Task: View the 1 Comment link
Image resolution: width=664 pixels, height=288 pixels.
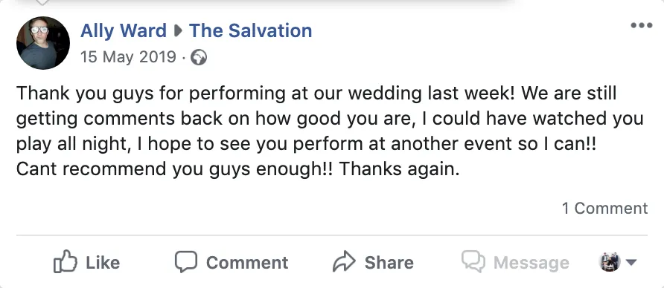Action: pos(604,208)
